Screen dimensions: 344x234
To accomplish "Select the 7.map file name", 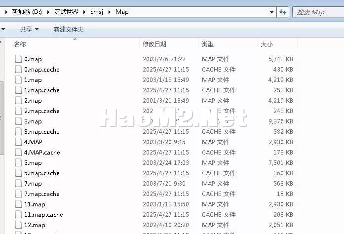I will (33, 184).
